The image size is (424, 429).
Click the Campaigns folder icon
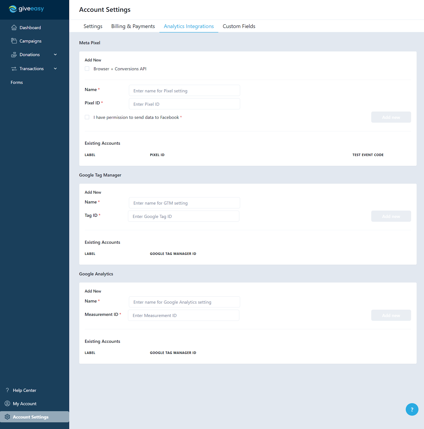click(14, 41)
